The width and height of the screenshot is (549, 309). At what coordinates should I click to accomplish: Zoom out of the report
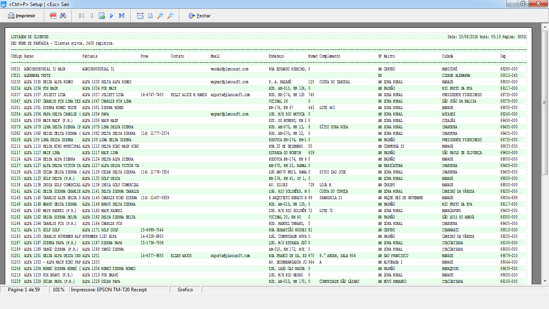(x=170, y=16)
